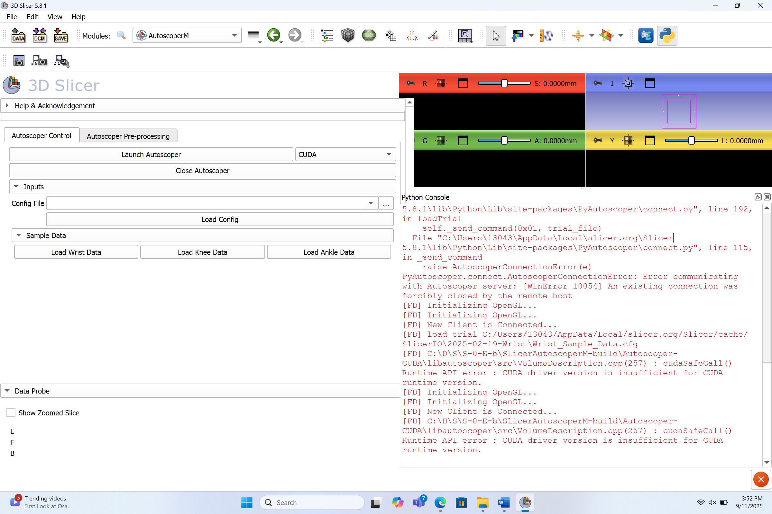Click the screenshot capture camera icon
This screenshot has height=514, width=772.
click(19, 61)
